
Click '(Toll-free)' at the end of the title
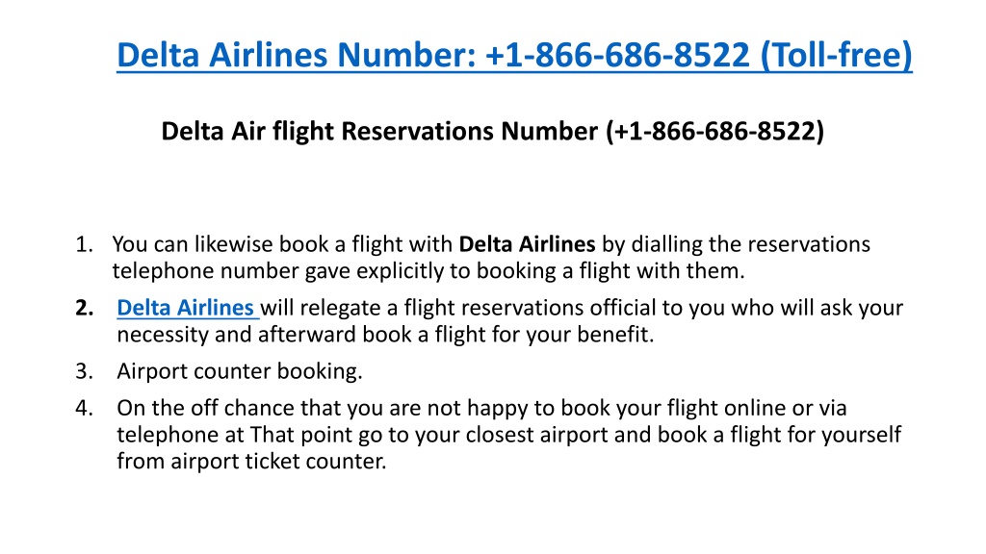tap(837, 55)
